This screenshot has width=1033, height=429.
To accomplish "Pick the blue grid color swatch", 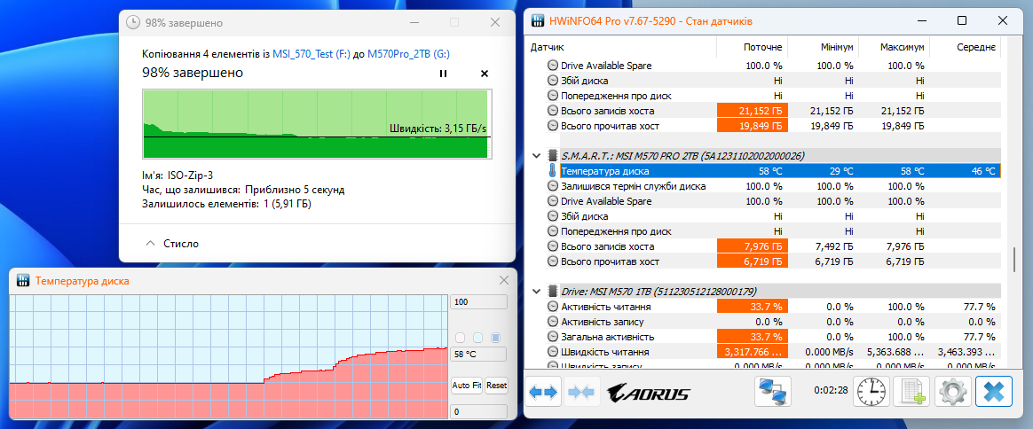I will point(496,338).
